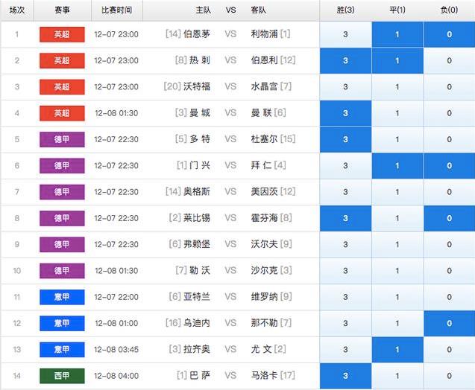Click the 英超 league tag in match 4
This screenshot has width=475, height=390.
(62, 113)
